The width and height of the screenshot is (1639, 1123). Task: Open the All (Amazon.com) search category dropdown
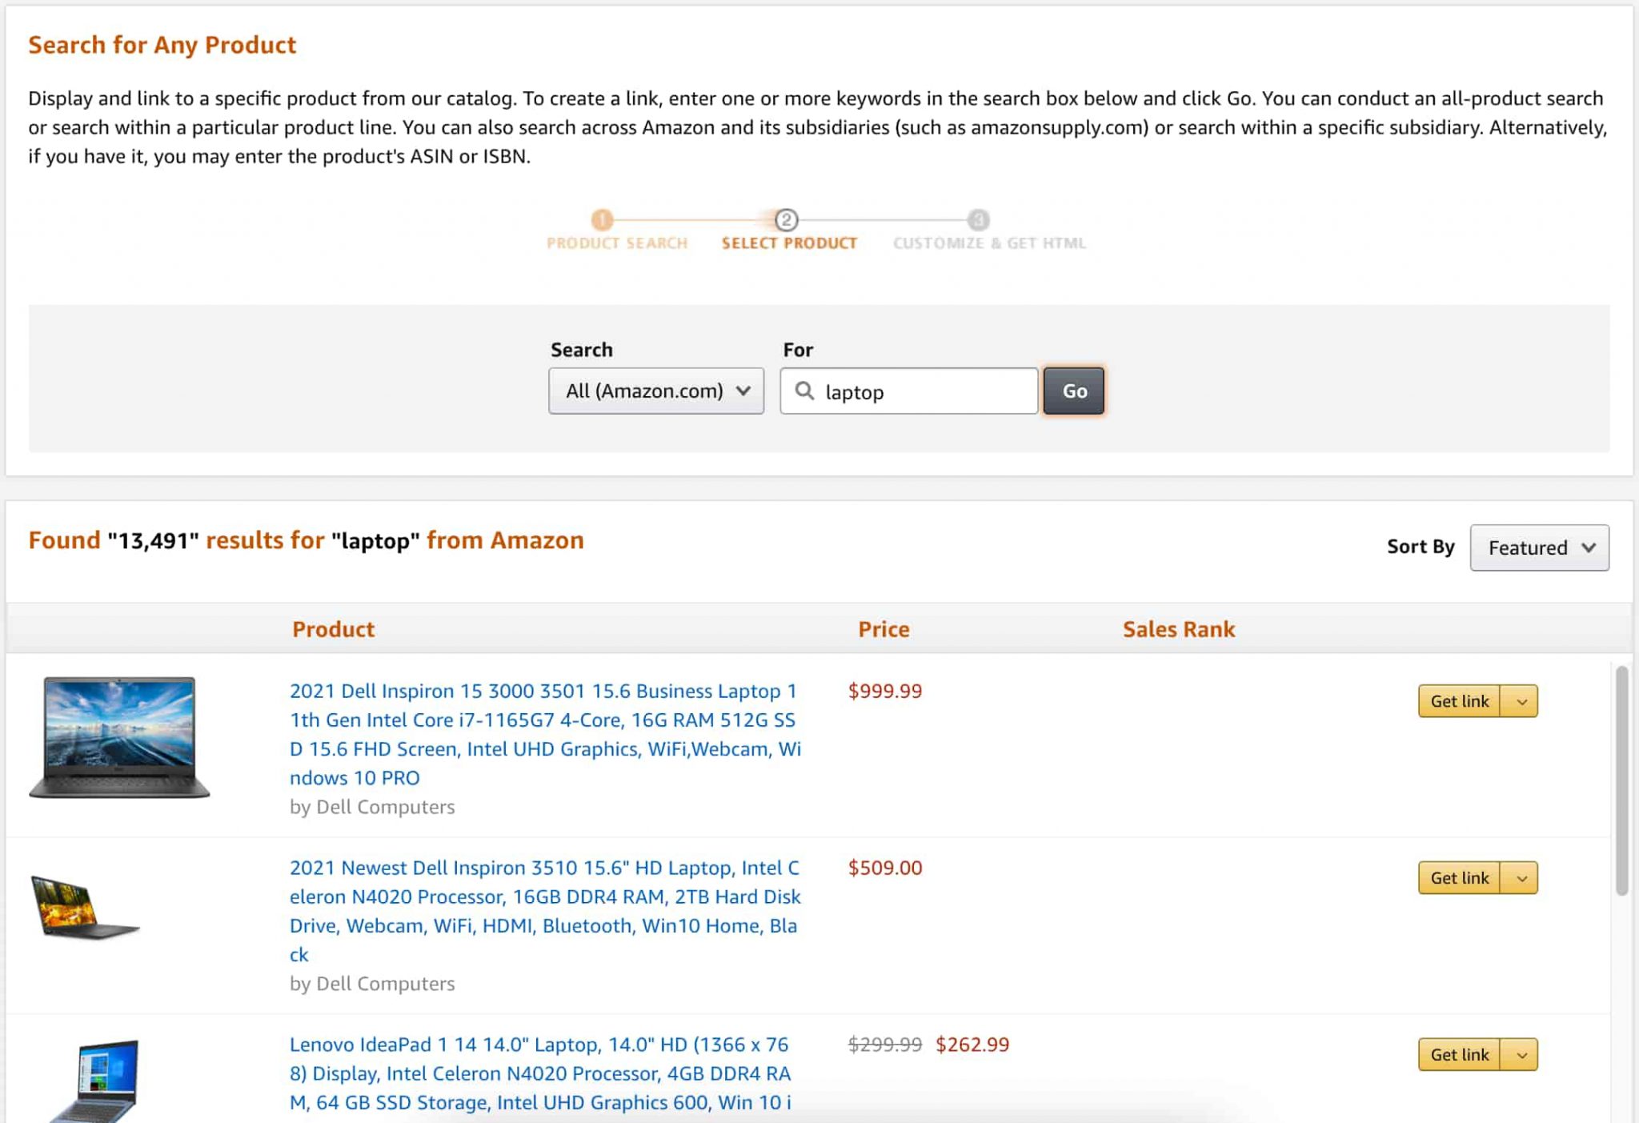tap(656, 391)
